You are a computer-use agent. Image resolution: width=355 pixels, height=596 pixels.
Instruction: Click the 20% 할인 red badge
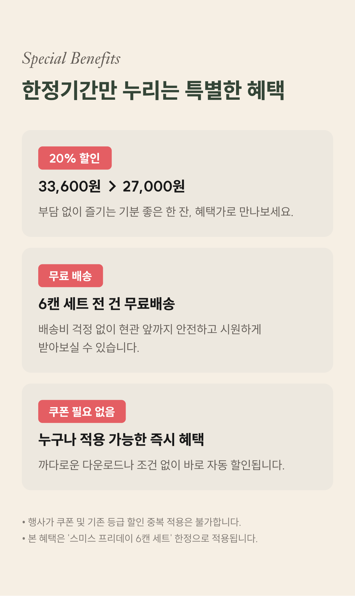pos(75,158)
